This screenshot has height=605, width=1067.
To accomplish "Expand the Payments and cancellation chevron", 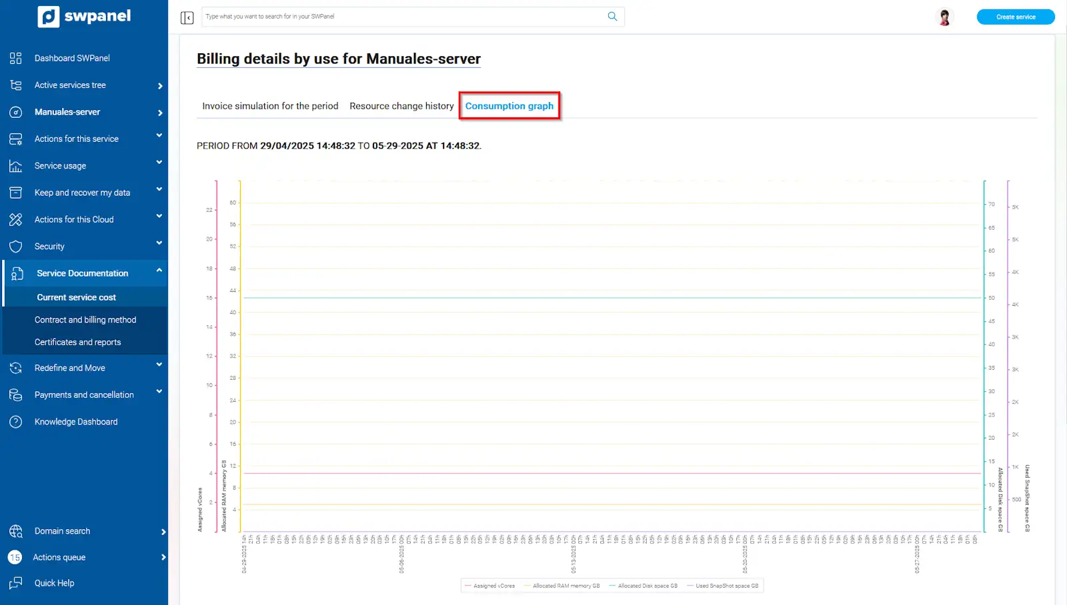I will [x=159, y=391].
